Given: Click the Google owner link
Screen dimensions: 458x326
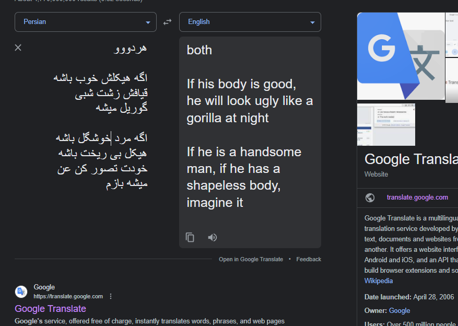Looking at the screenshot, I should click(400, 311).
